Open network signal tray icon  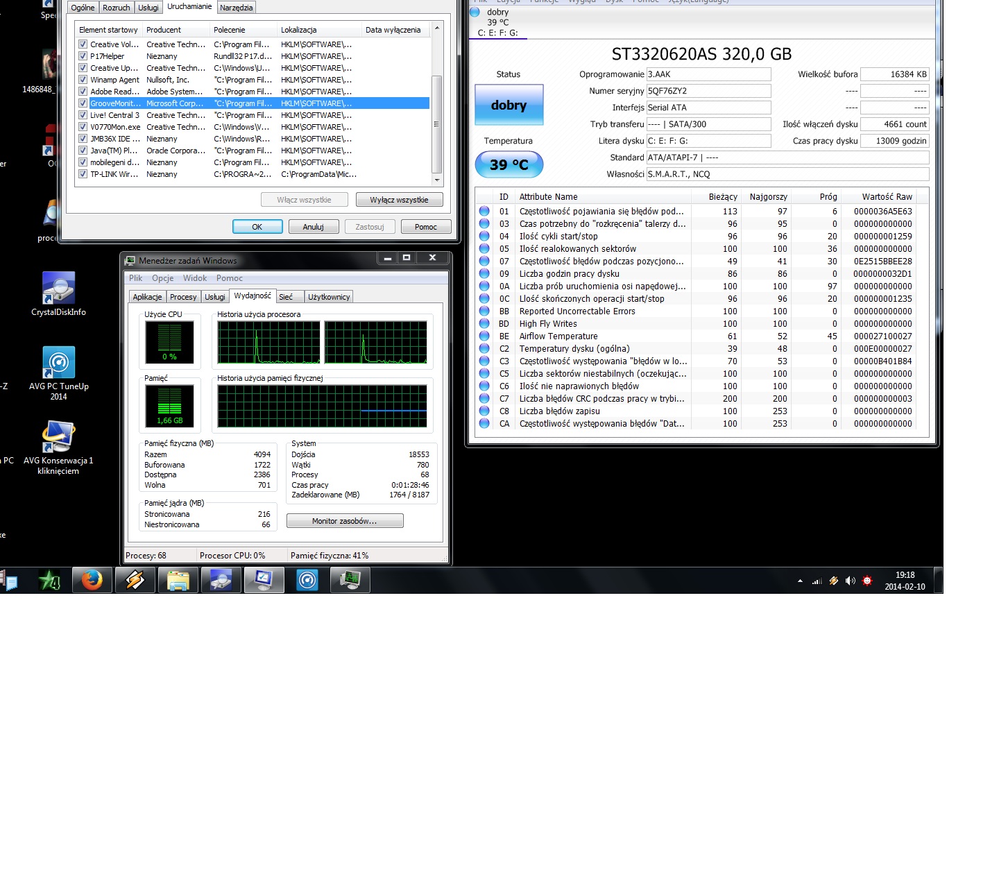coord(817,581)
